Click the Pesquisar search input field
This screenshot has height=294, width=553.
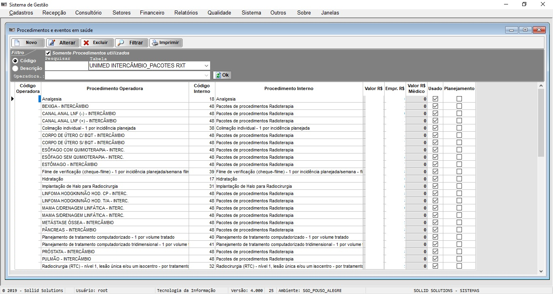(67, 65)
